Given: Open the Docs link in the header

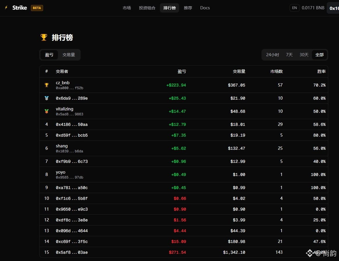Looking at the screenshot, I should click(x=205, y=8).
